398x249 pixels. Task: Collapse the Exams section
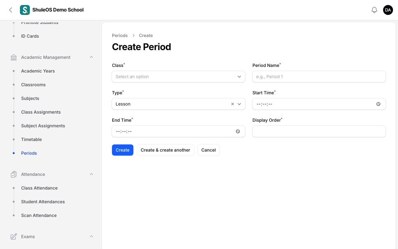click(x=91, y=237)
